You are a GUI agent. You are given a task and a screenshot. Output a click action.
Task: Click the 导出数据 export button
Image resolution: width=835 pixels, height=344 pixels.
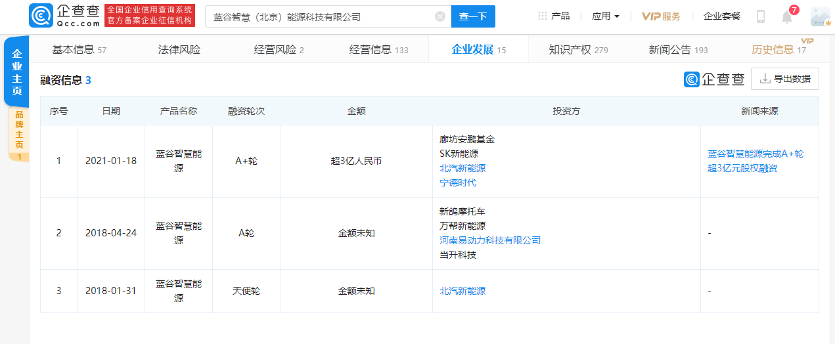click(x=785, y=79)
